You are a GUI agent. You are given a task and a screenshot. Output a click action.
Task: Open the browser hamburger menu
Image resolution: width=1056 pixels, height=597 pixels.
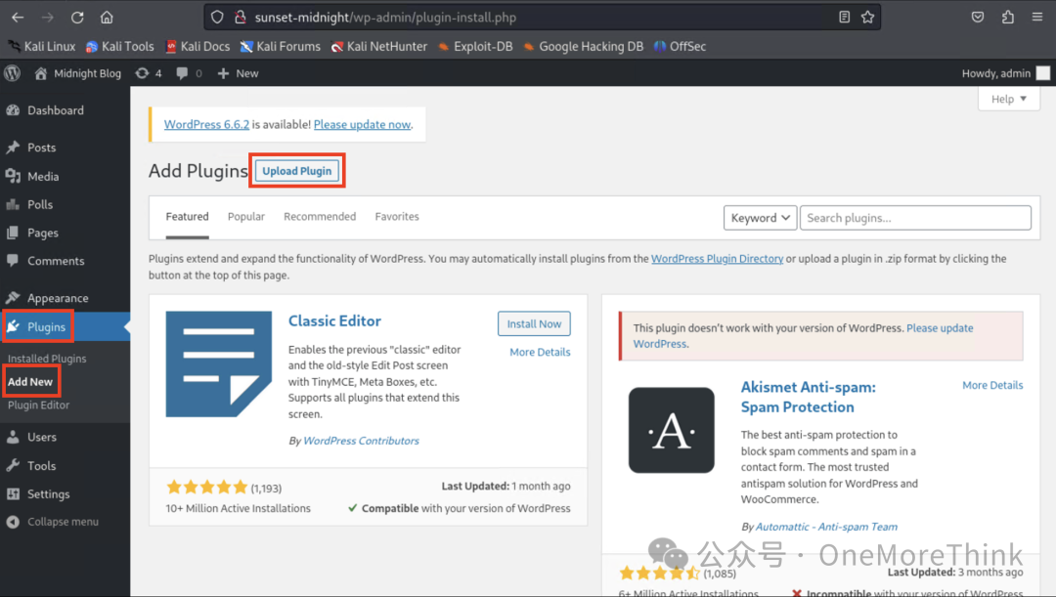pos(1037,17)
